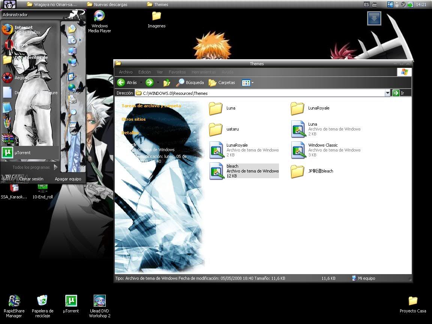Open the Views dropdown arrow
The height and width of the screenshot is (324, 432).
tap(253, 82)
